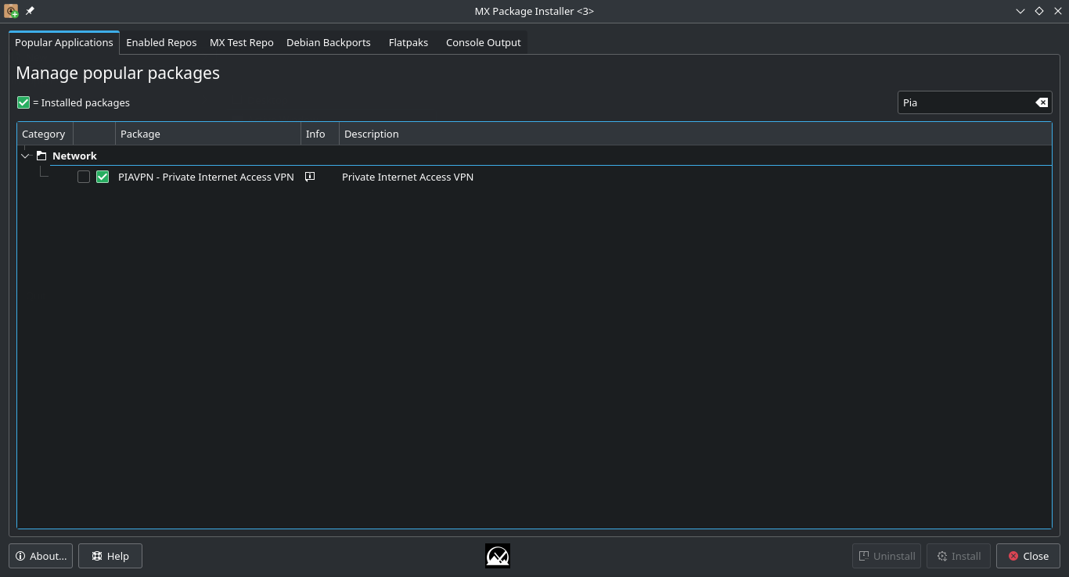1069x577 pixels.
Task: Clear the search field with backspace icon
Action: (1042, 102)
